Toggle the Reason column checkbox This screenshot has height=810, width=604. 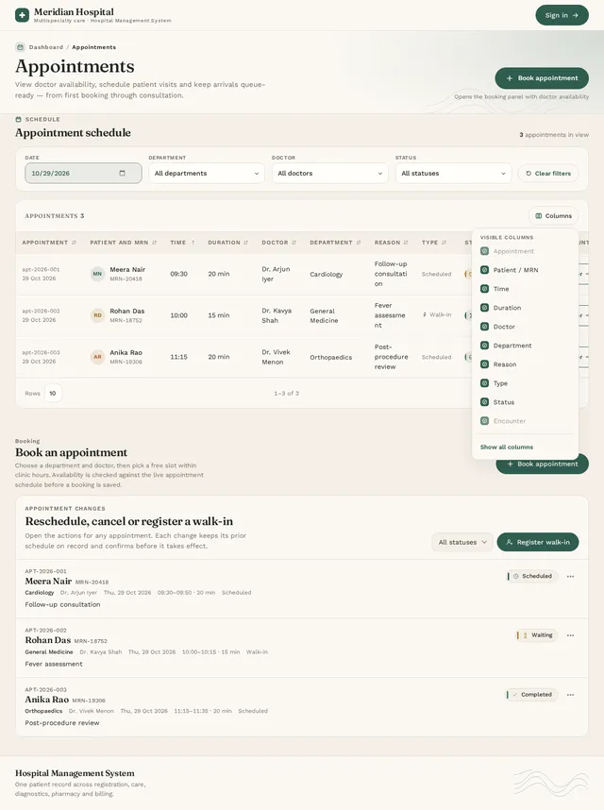(x=485, y=364)
